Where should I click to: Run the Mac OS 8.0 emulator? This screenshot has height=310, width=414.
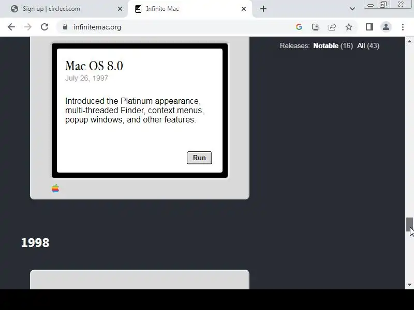coord(199,158)
